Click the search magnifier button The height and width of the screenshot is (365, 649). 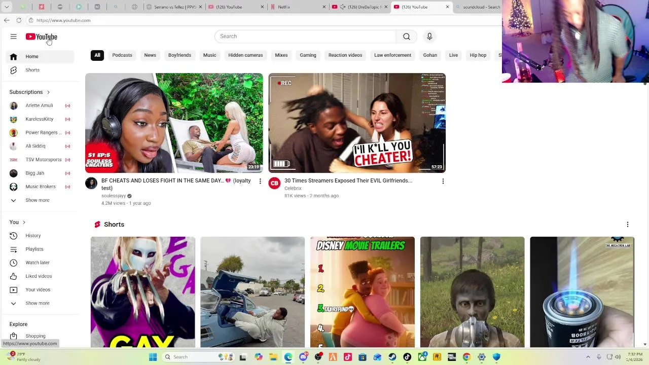pos(406,36)
